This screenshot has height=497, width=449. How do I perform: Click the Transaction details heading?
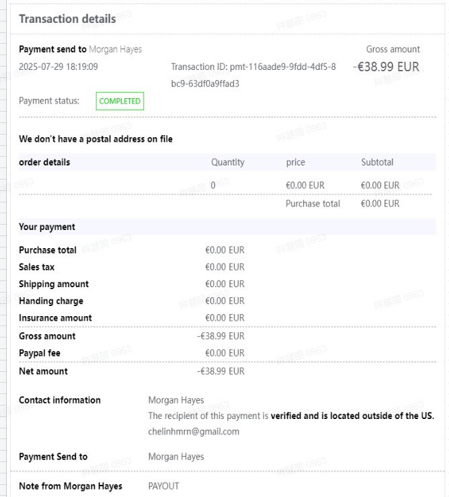coord(67,19)
